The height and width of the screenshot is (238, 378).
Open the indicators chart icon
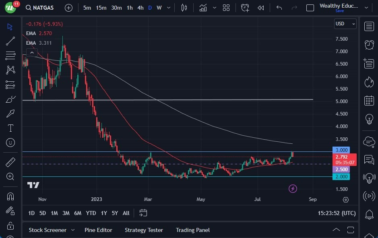pos(203,8)
